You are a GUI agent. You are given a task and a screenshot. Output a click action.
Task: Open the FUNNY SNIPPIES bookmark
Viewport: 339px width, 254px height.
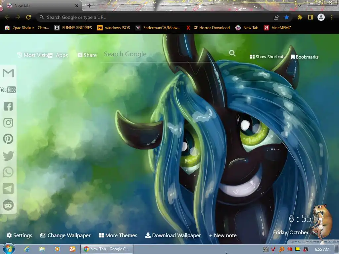(73, 28)
